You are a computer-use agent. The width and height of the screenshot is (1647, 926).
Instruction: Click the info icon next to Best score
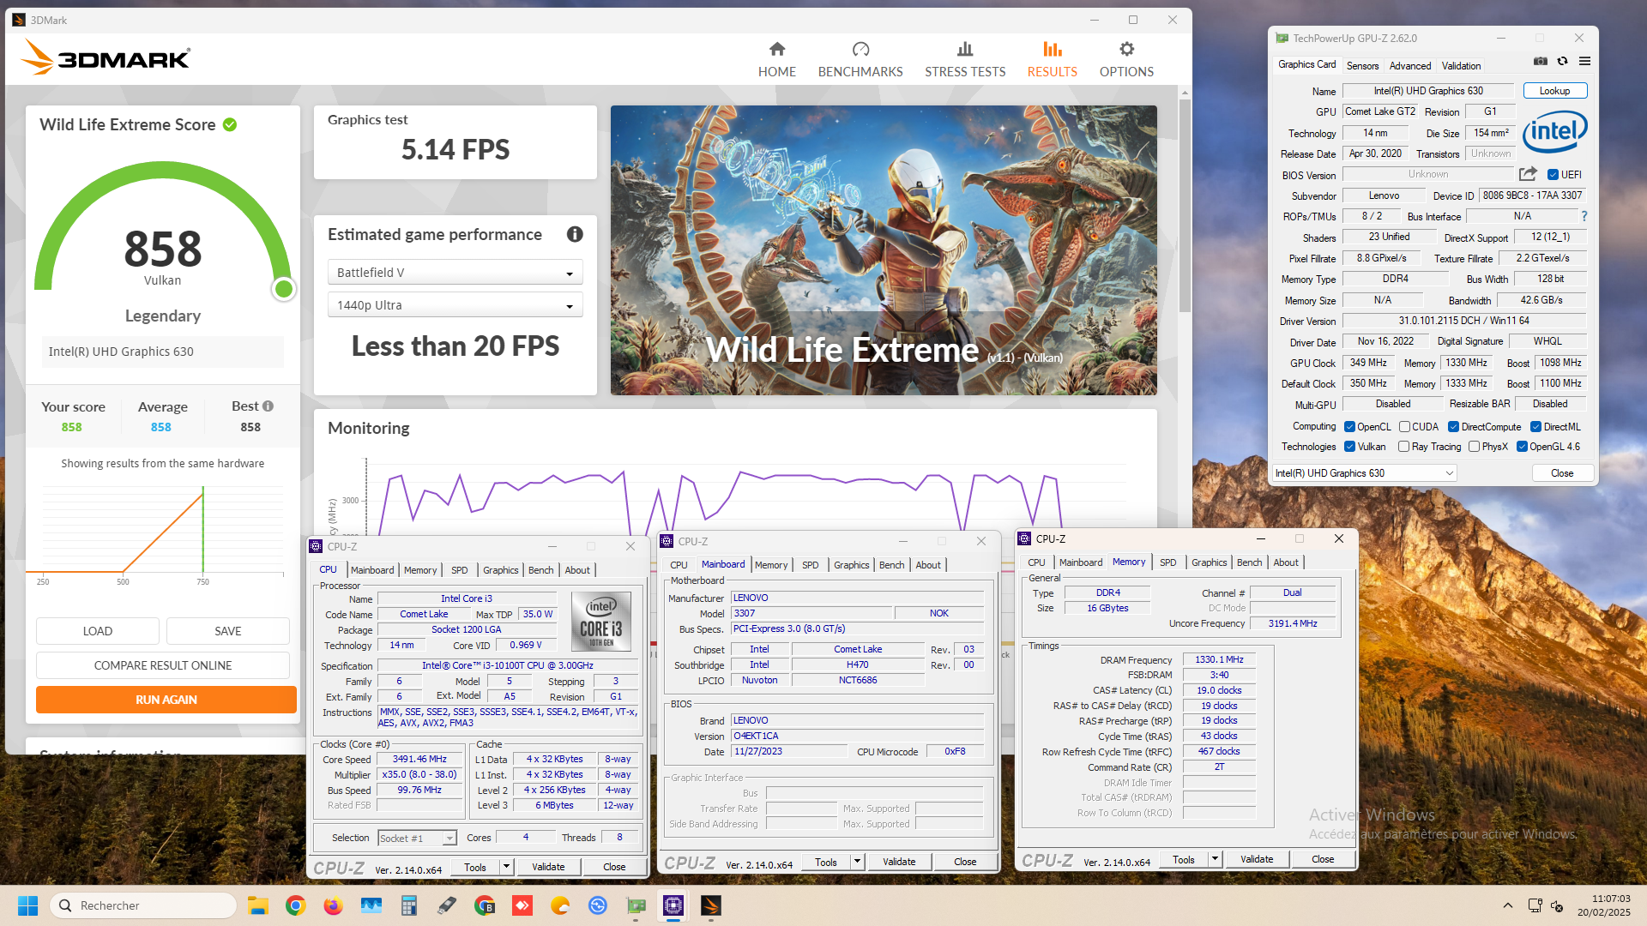(x=268, y=406)
